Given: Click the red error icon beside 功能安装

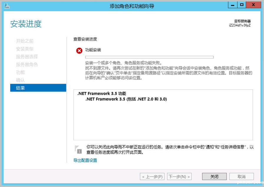Looking at the screenshot, I should pos(79,51).
